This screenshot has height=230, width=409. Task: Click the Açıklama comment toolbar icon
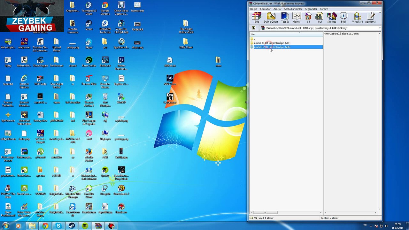click(370, 18)
